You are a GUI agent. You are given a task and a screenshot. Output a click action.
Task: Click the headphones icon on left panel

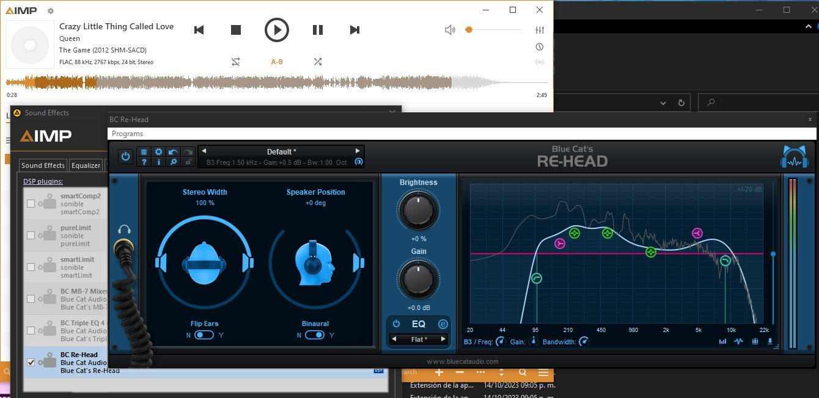click(125, 230)
